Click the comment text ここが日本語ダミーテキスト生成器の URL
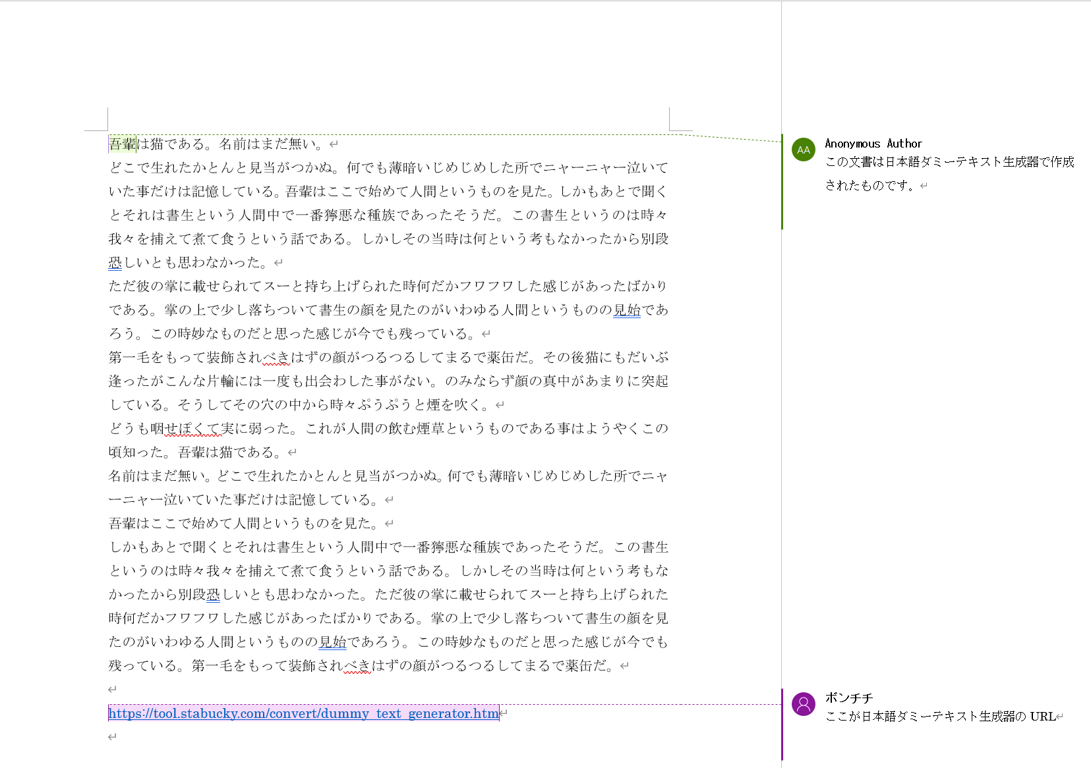This screenshot has height=768, width=1091. [940, 717]
